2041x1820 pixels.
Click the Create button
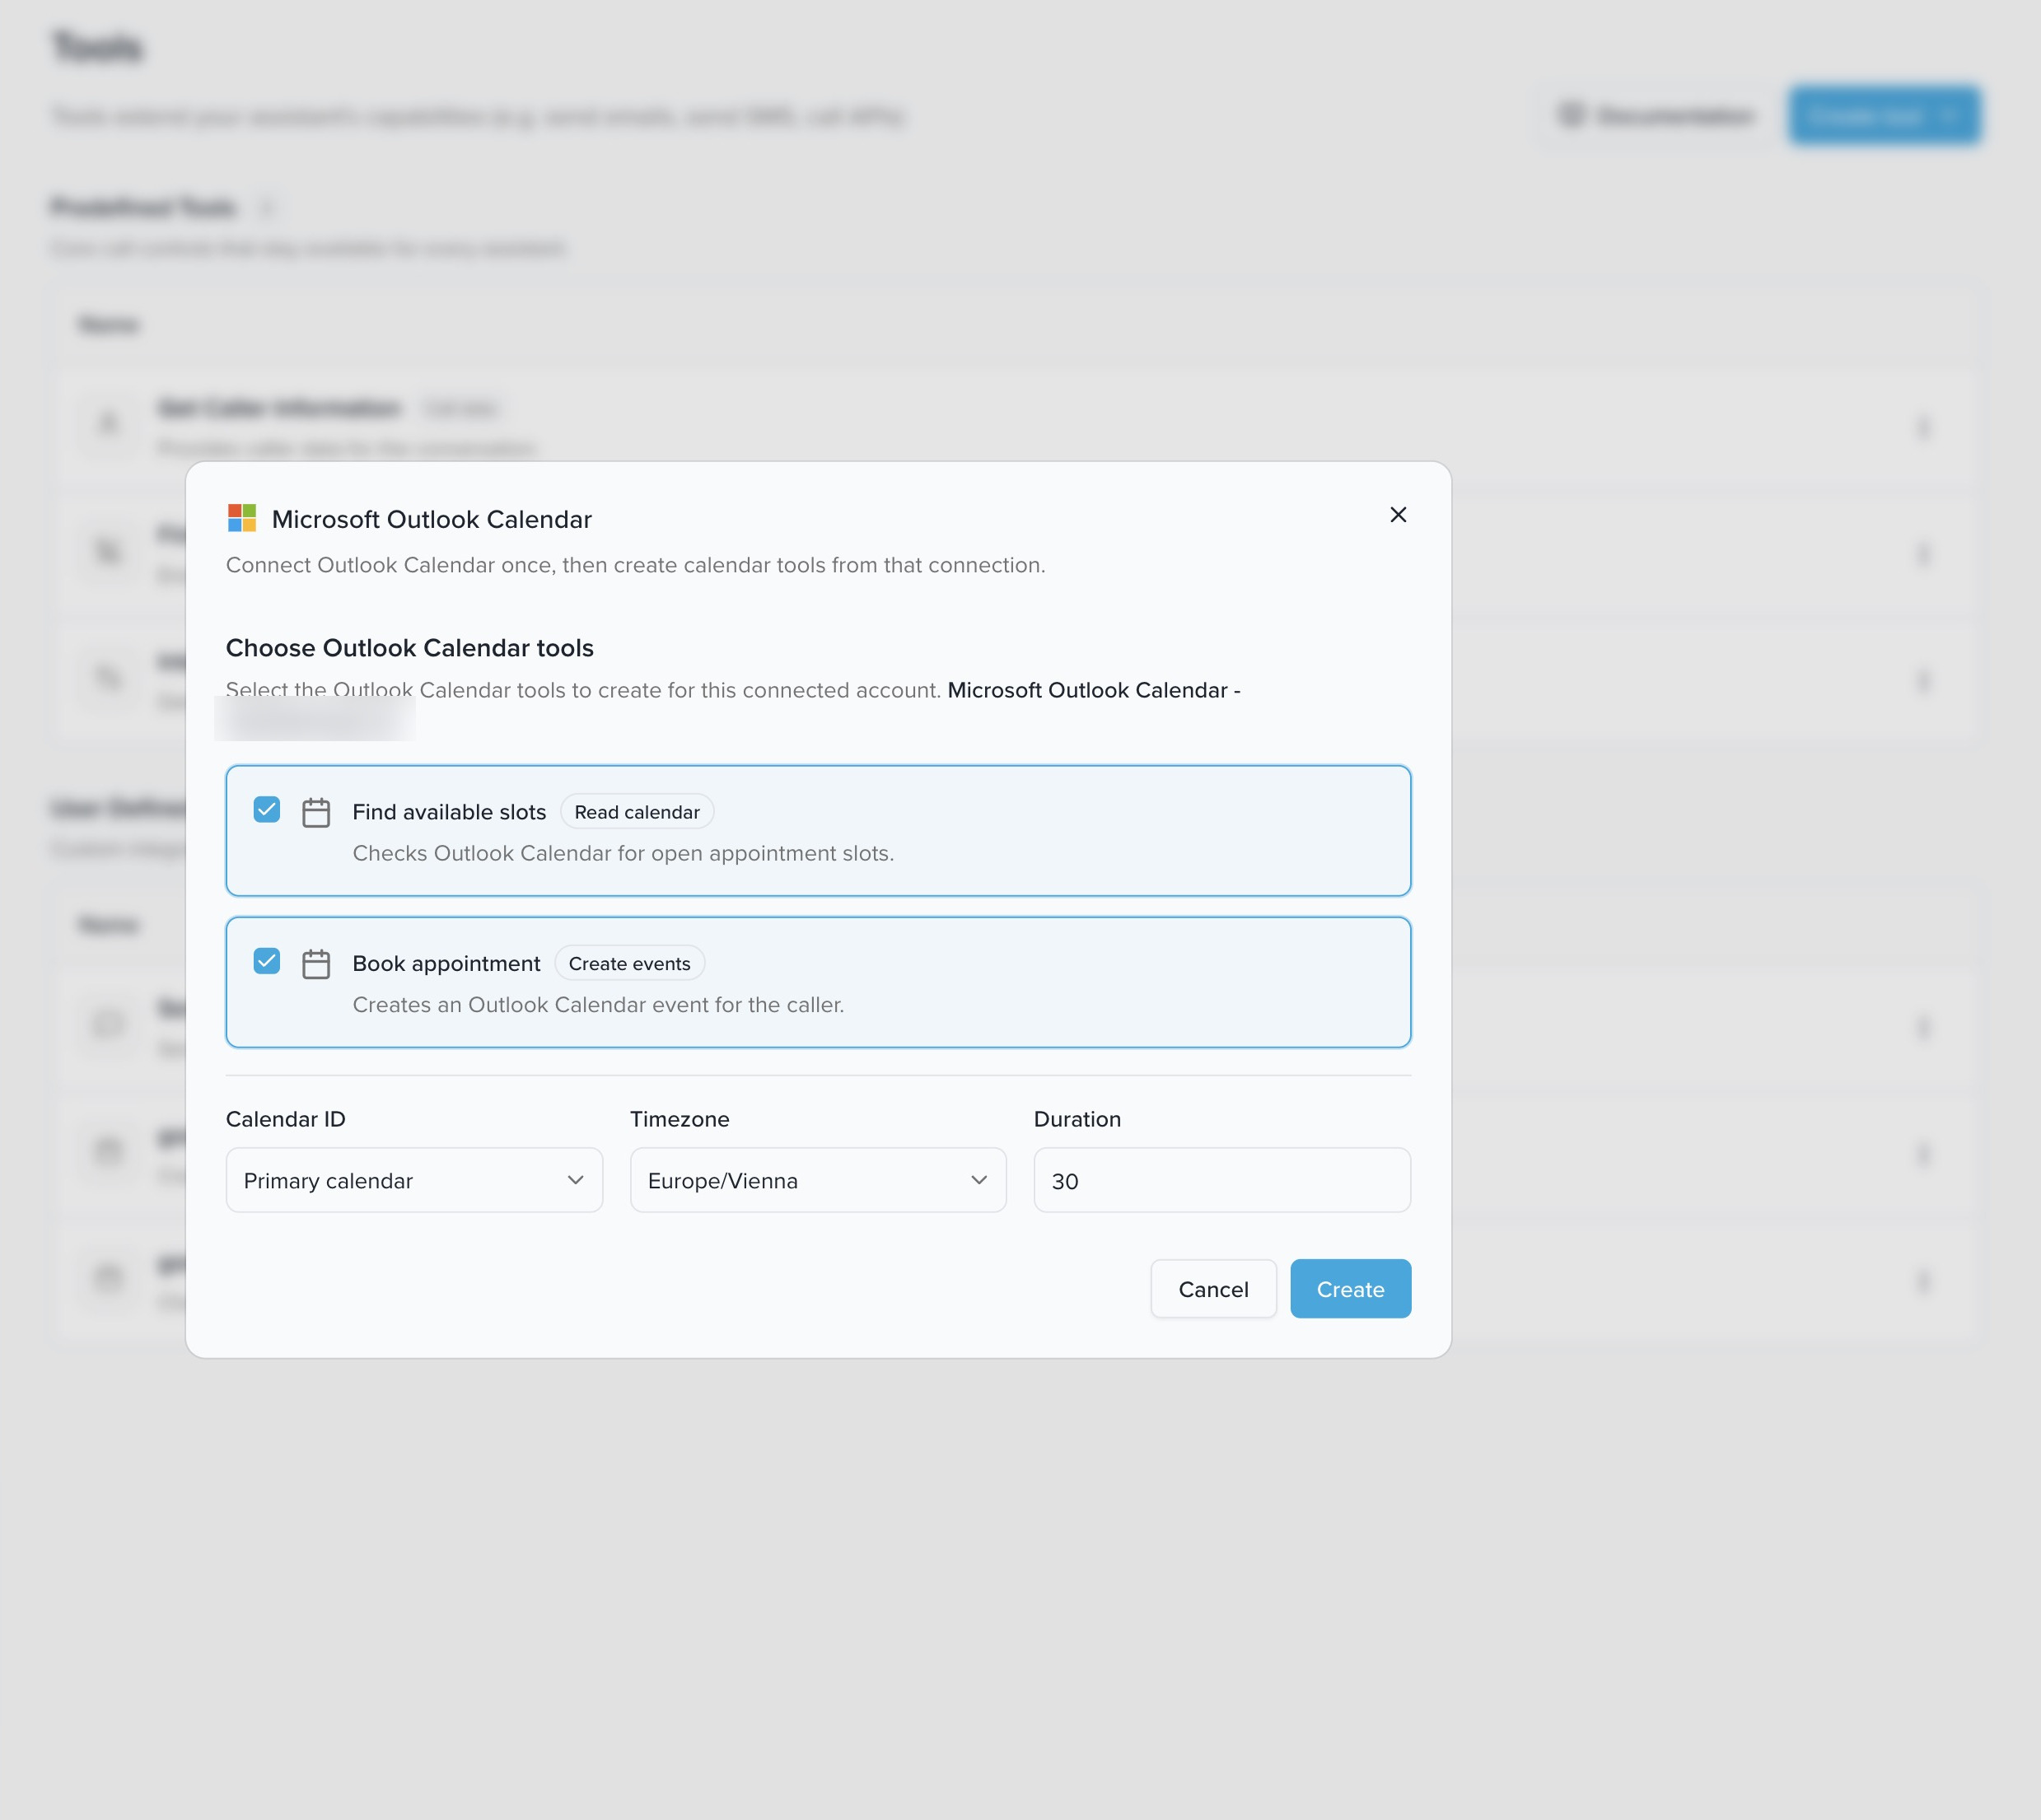click(x=1350, y=1289)
